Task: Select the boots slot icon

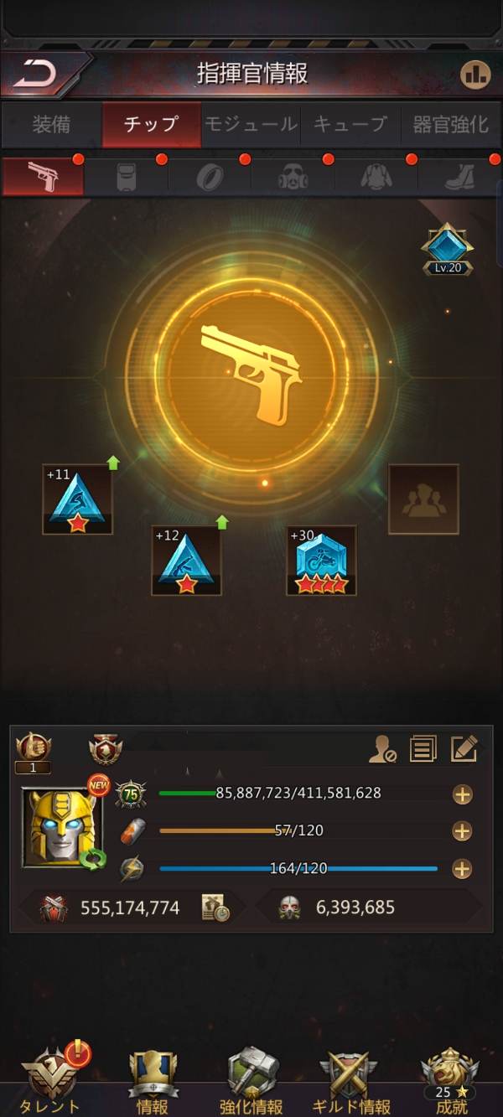Action: (x=459, y=176)
